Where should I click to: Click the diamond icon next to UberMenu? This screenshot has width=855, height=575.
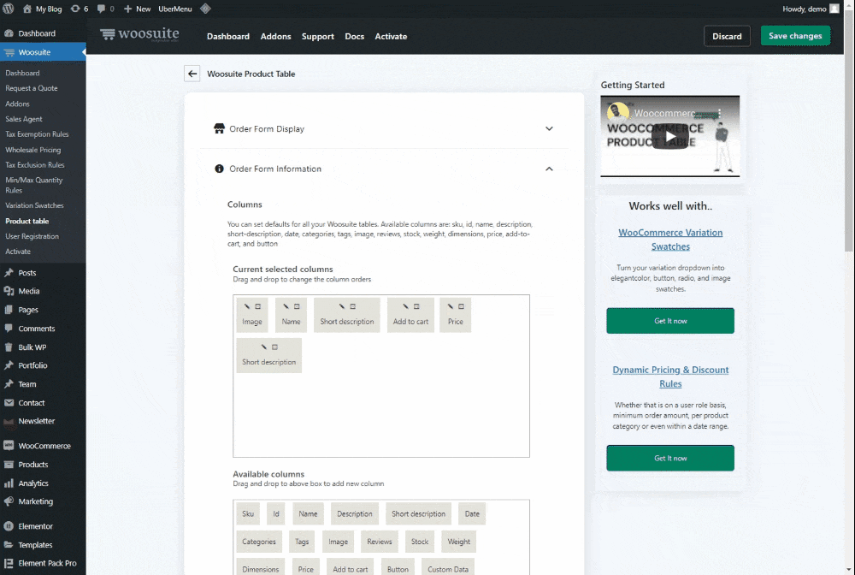pos(205,9)
